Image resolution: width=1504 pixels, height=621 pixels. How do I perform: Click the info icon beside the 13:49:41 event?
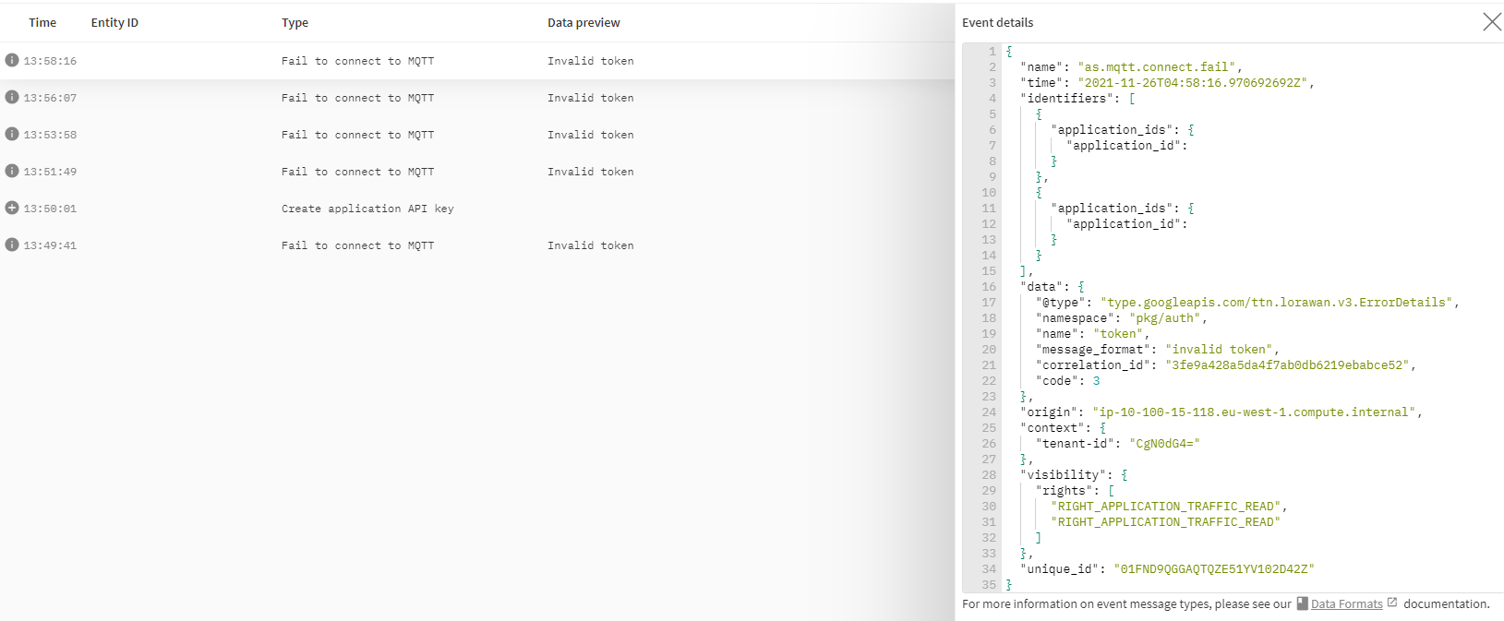click(x=12, y=245)
